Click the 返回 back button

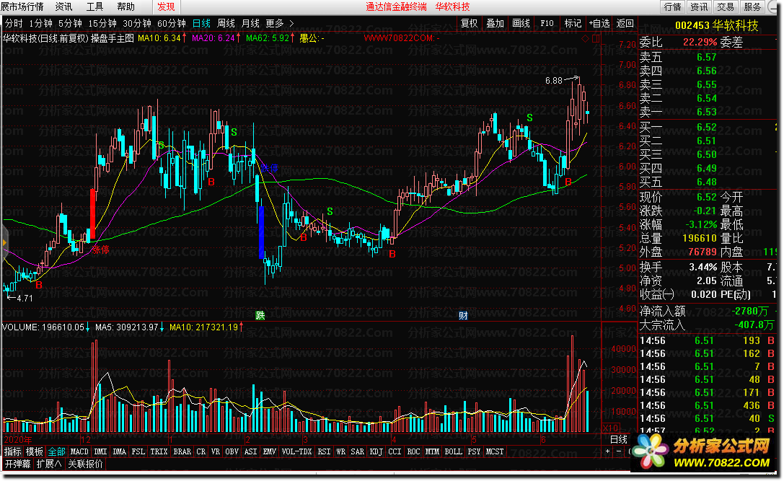[x=625, y=24]
